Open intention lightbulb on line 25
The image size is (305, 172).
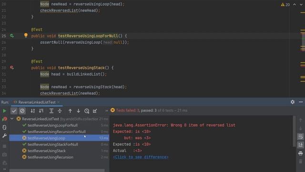[26, 35]
